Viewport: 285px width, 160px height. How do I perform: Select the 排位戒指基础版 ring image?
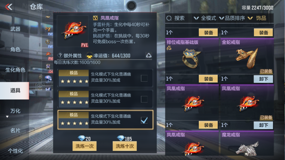coord(192,58)
